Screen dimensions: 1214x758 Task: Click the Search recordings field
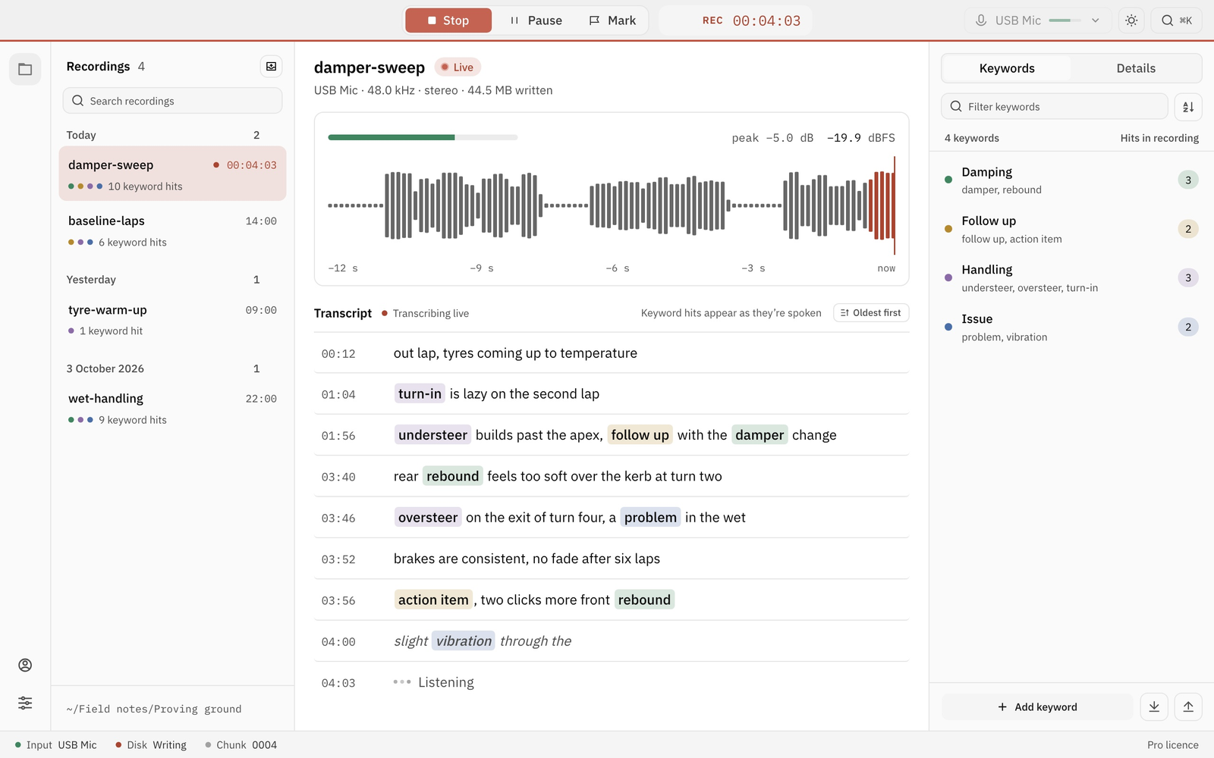pyautogui.click(x=172, y=101)
